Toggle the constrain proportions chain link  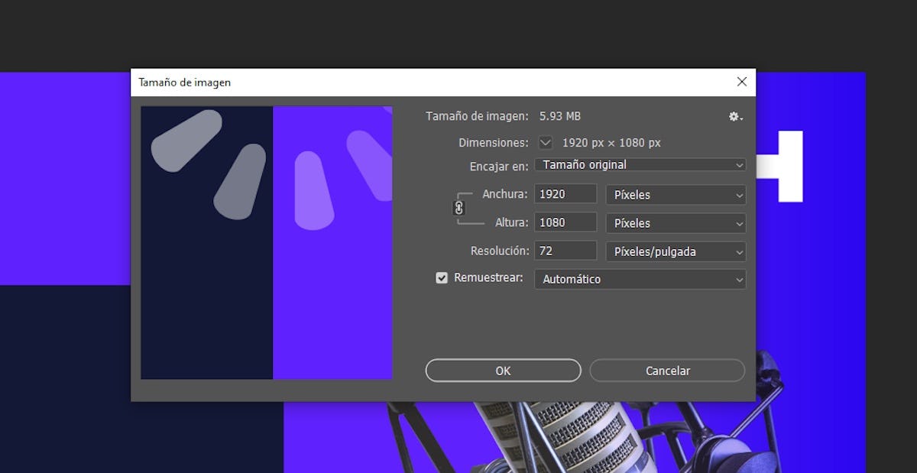pos(458,208)
